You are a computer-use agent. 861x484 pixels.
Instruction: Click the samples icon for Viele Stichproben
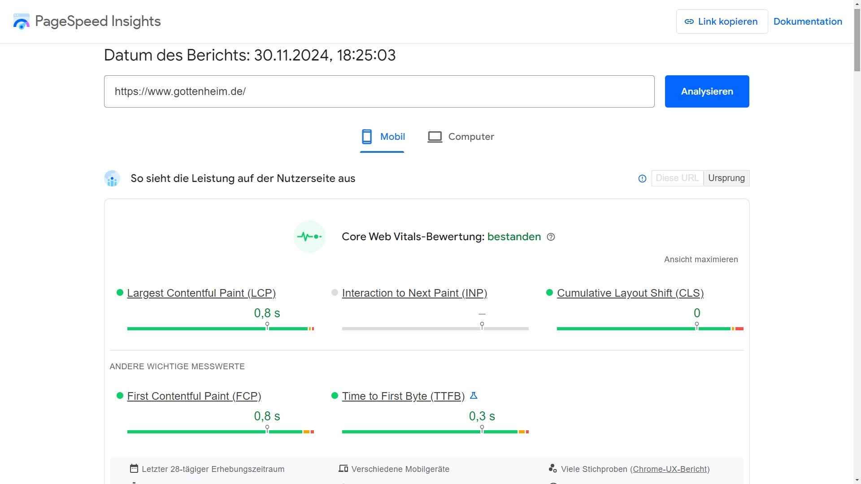552,468
